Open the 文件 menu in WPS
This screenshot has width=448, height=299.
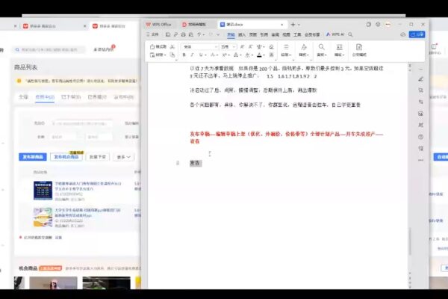pyautogui.click(x=152, y=34)
